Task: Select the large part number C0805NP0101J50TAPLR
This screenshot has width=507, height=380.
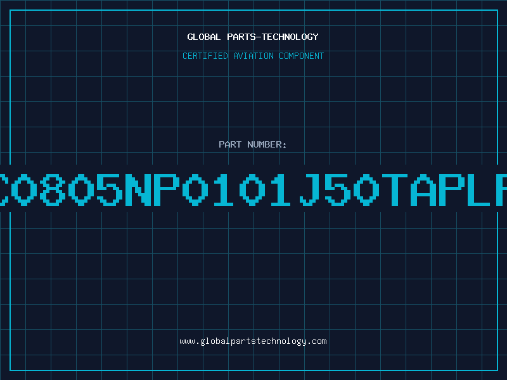Action: click(253, 189)
